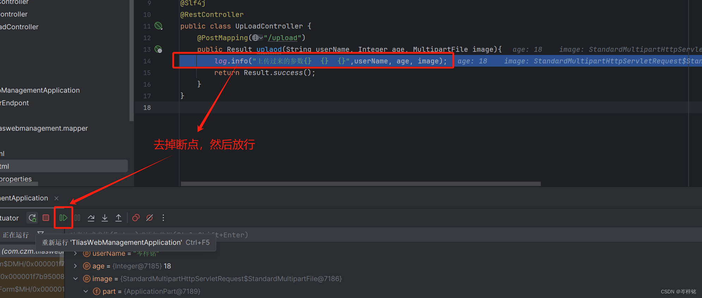
Task: Open the debugger more options menu
Action: (x=163, y=218)
